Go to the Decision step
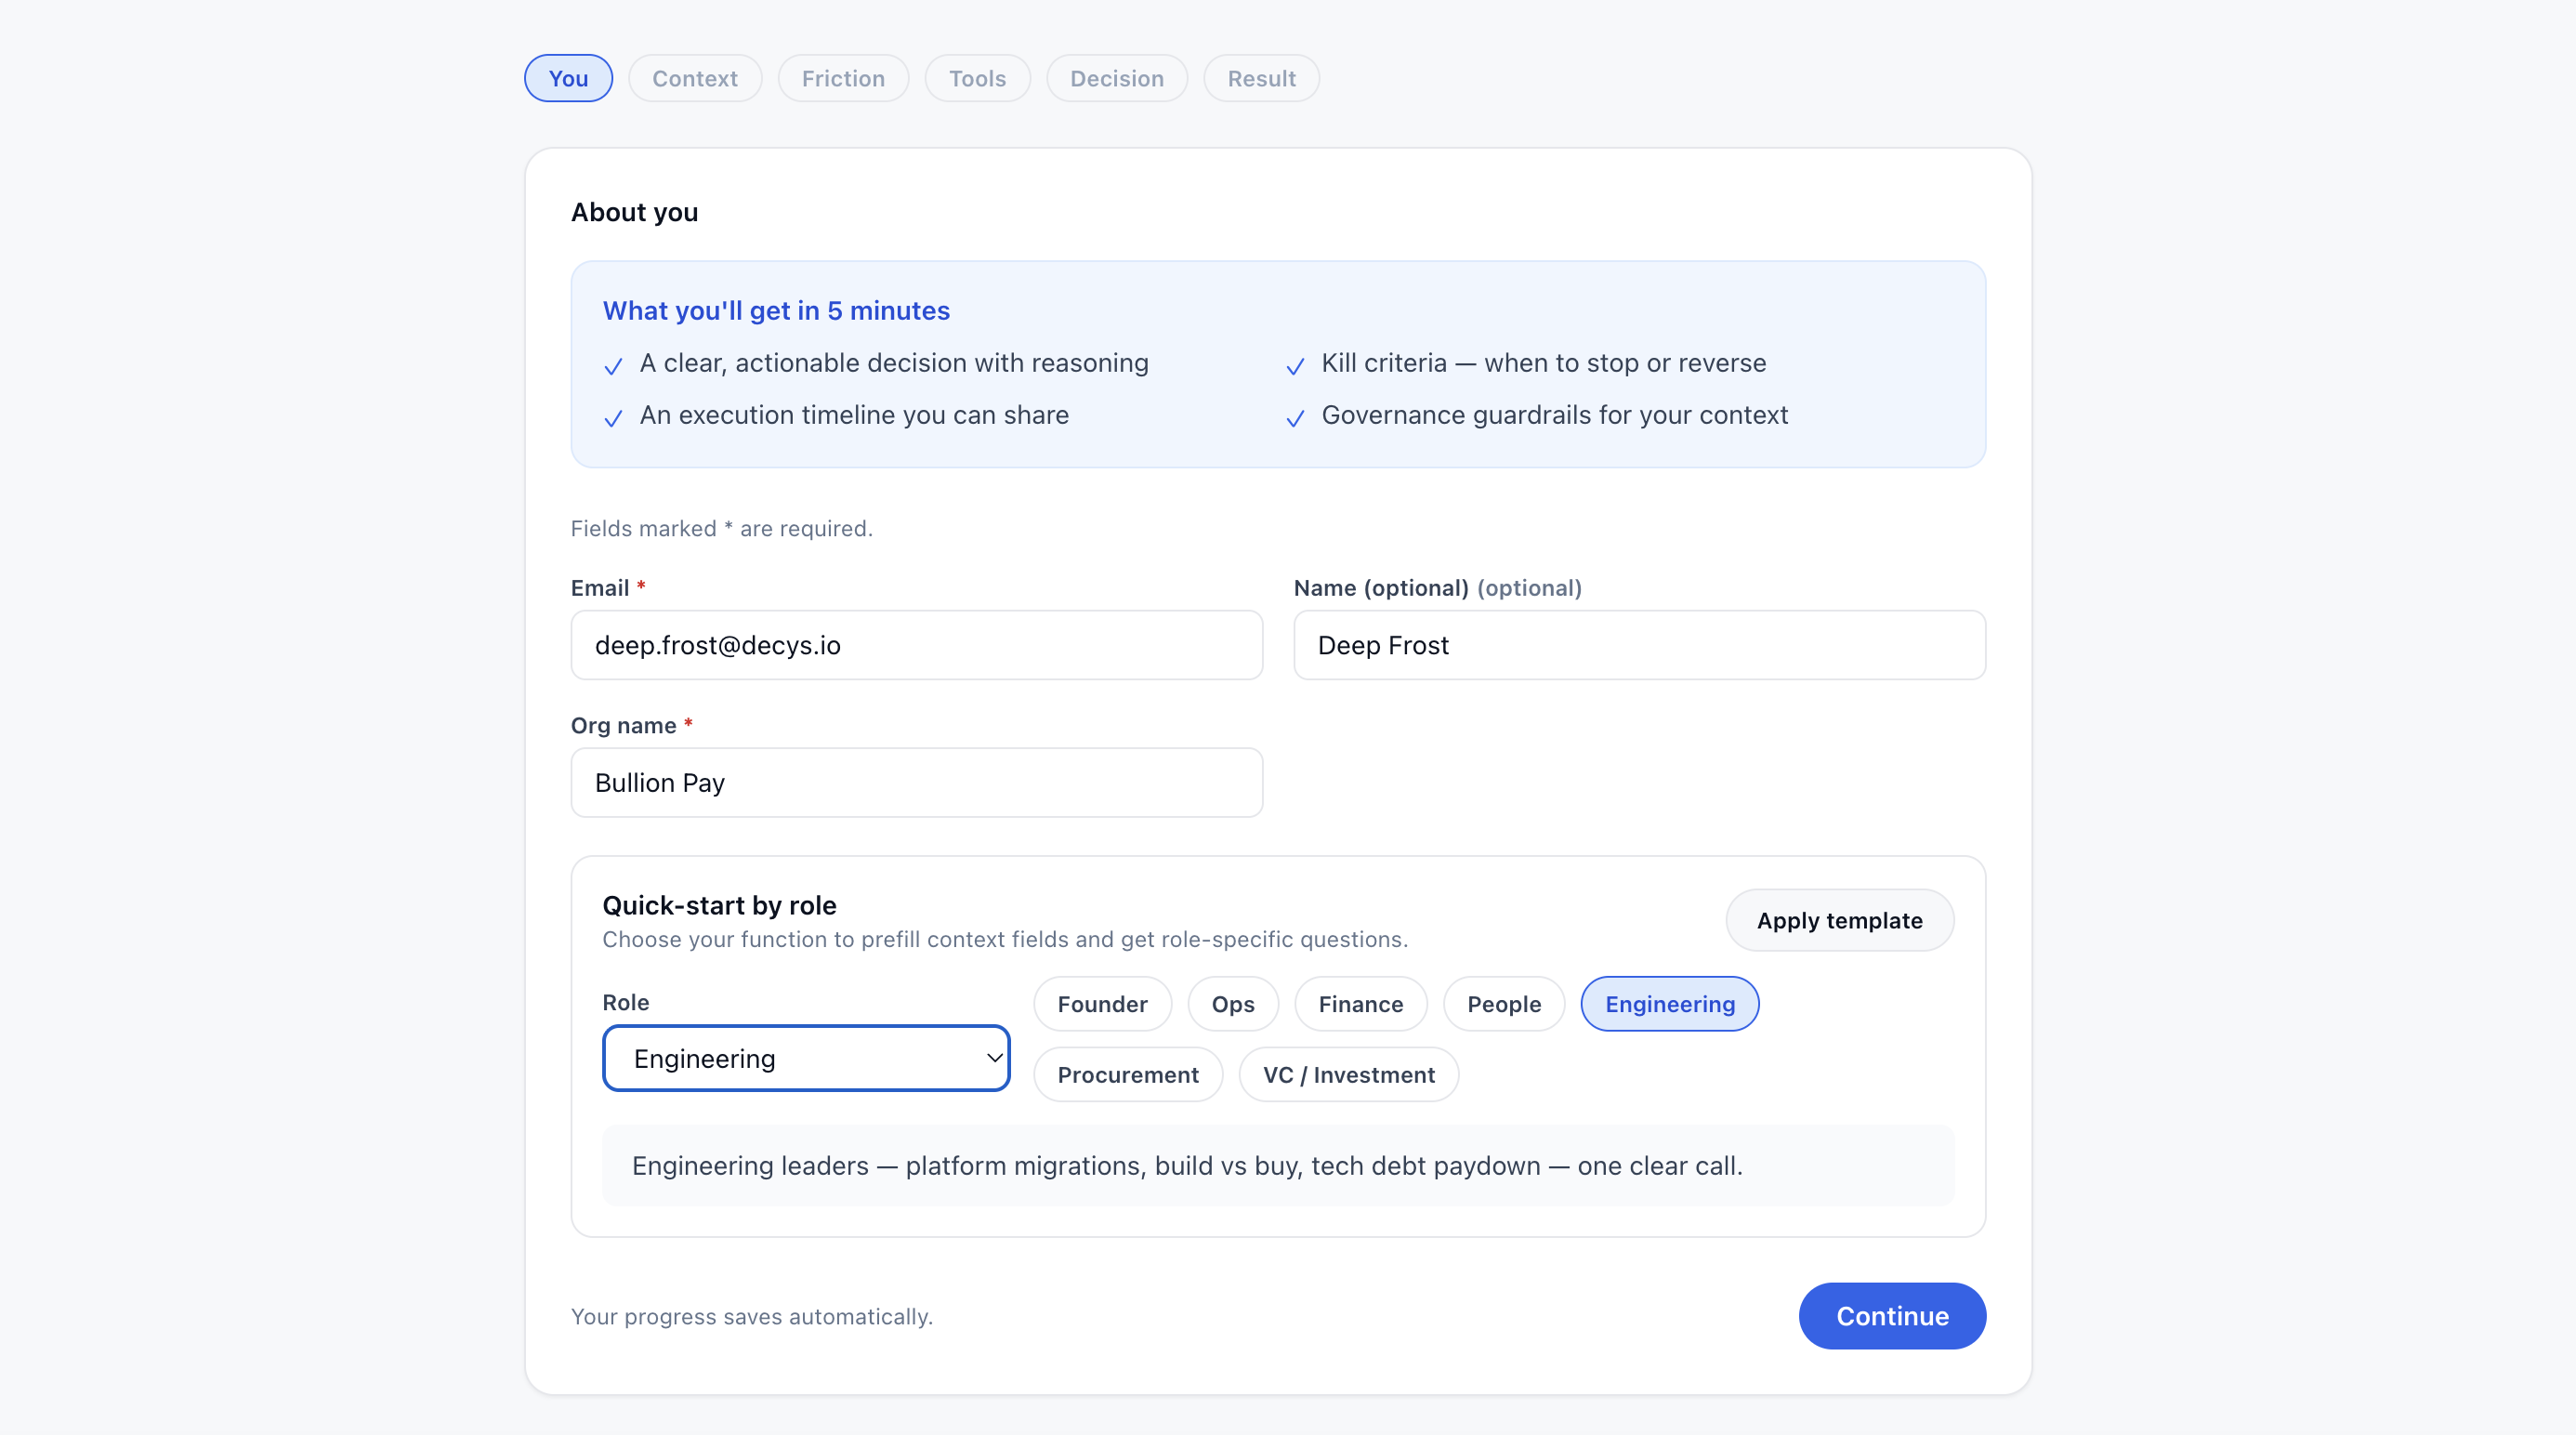 click(x=1116, y=78)
